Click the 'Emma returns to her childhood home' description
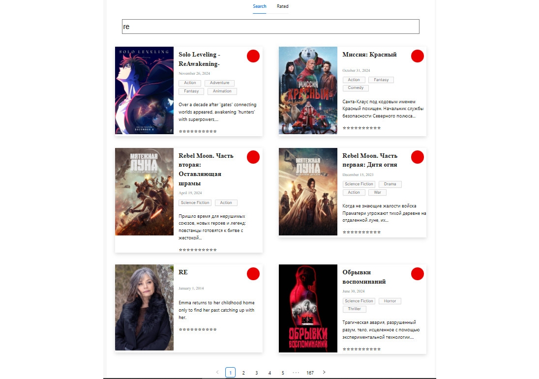539x379 pixels. point(216,310)
